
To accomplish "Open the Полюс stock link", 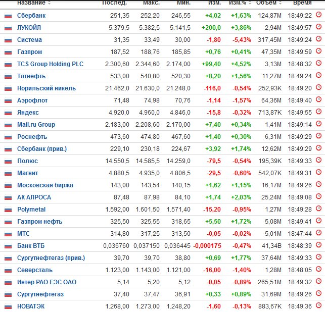I will tap(27, 161).
